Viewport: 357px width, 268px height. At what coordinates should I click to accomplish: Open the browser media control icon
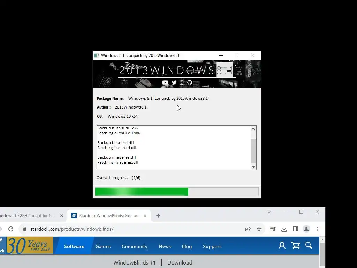pos(273,229)
